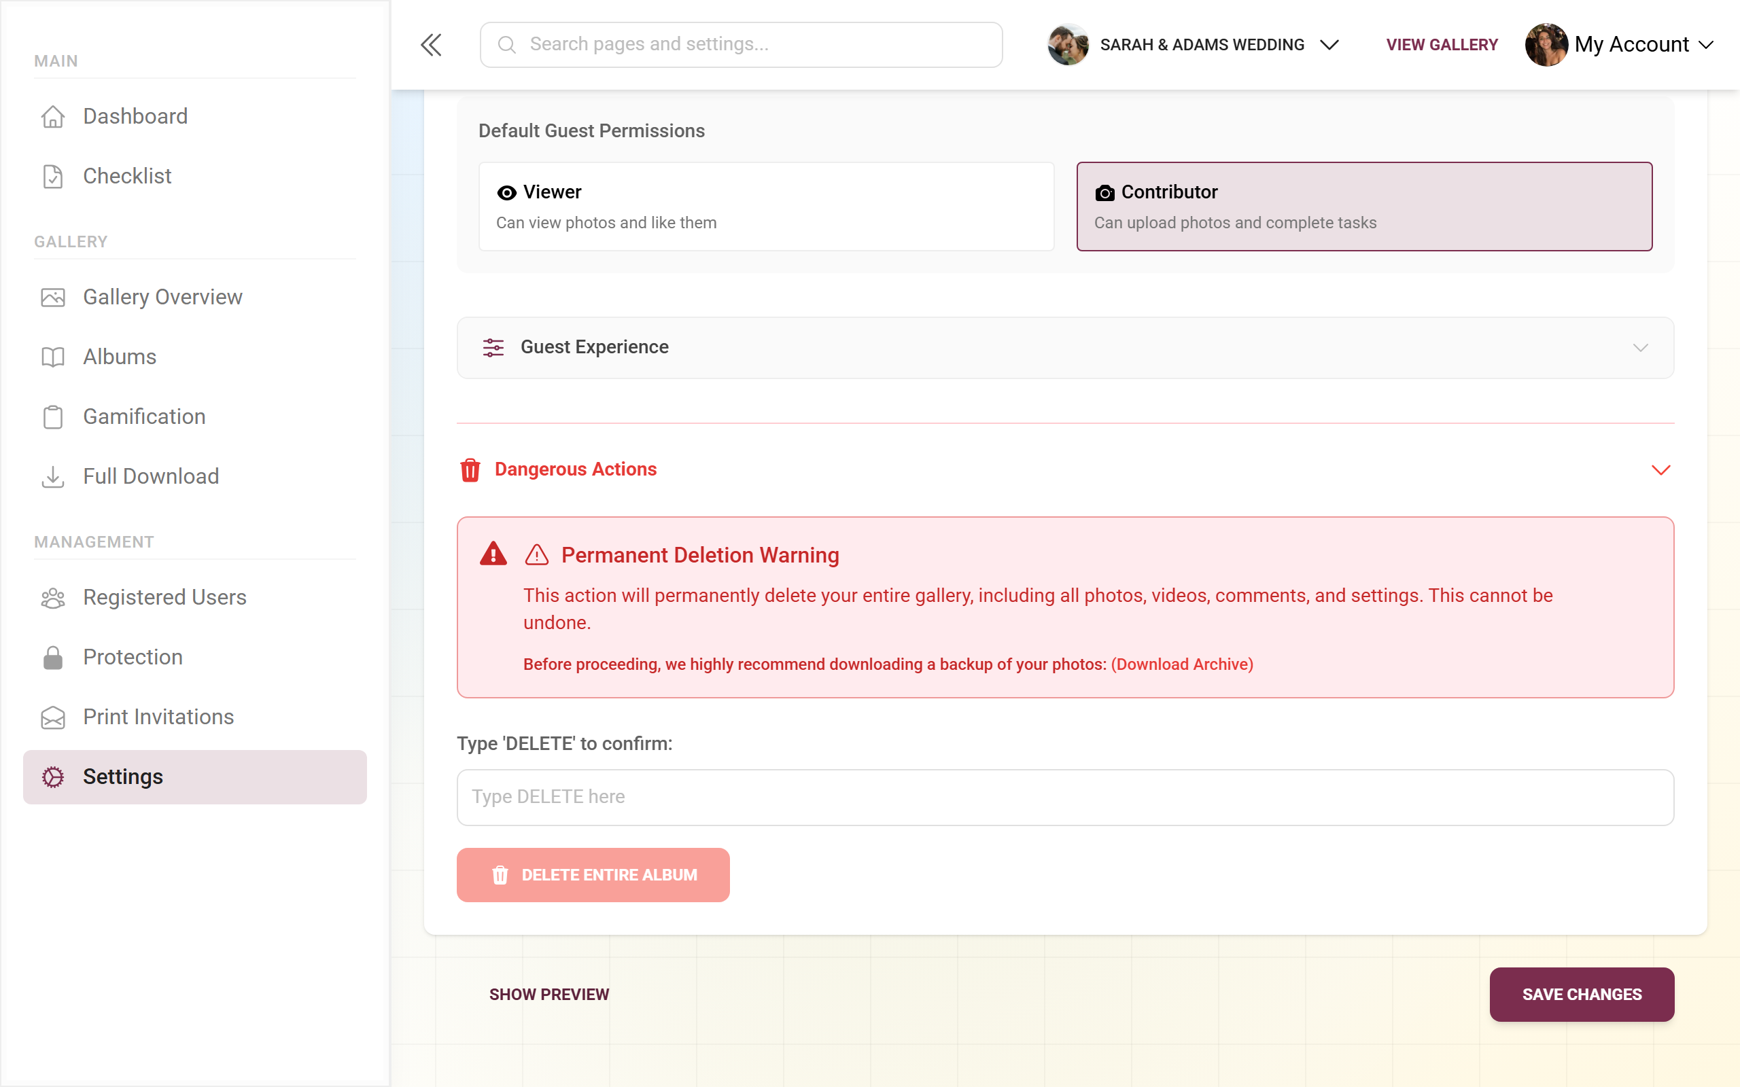Click the Albums book icon
This screenshot has height=1087, width=1740.
point(52,357)
